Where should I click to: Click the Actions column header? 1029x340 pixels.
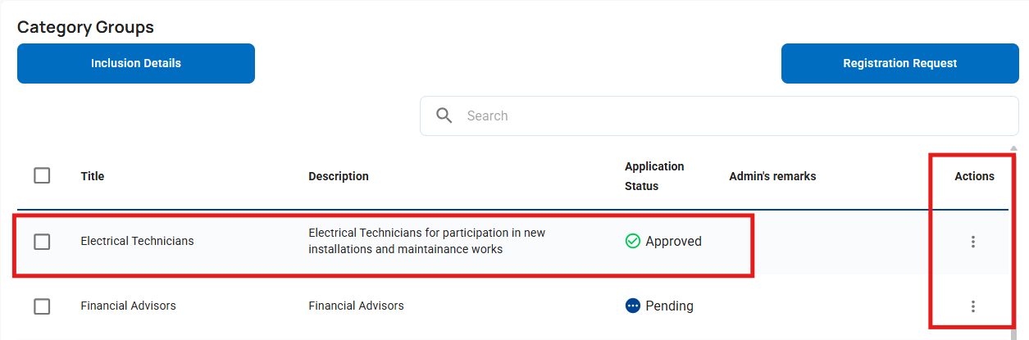coord(974,176)
